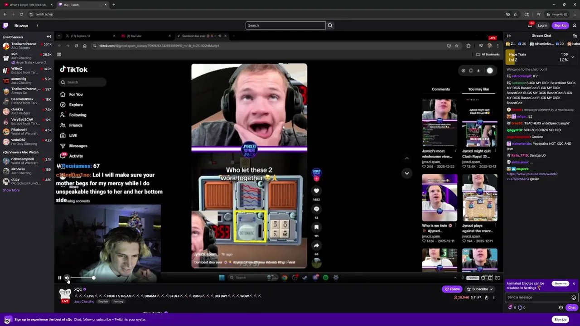Click the channel points icon in chat
Viewport: 580px width, 326px height.
521,307
